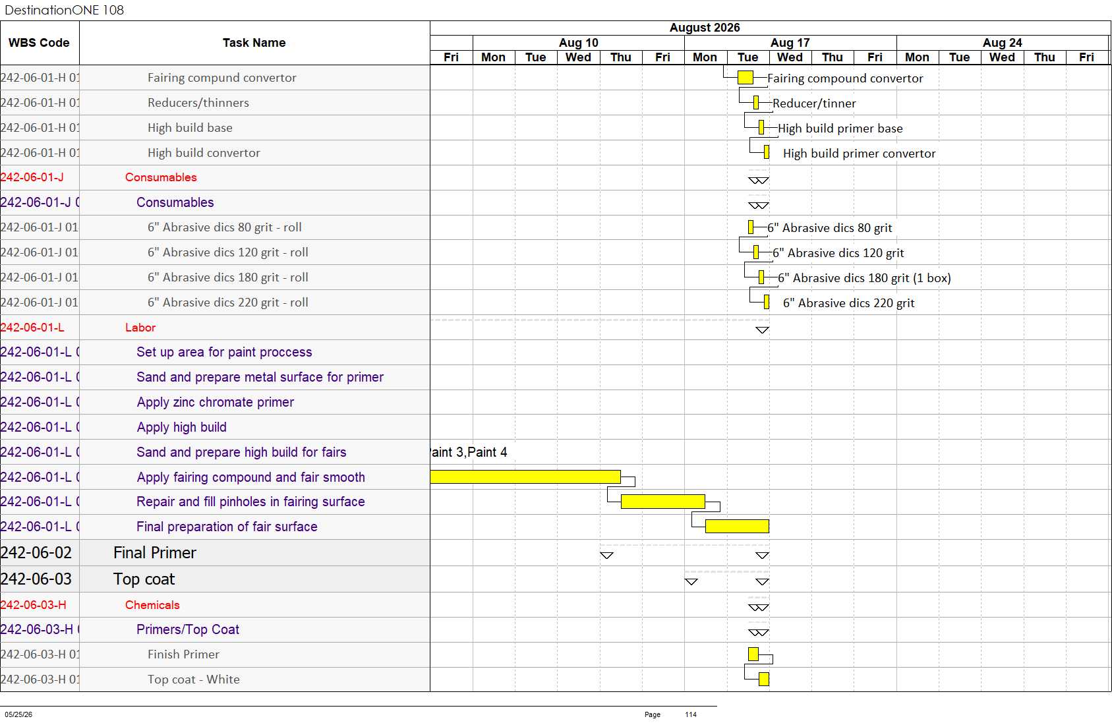Click Thu header under Aug 17 week
The height and width of the screenshot is (723, 1112).
[x=833, y=57]
